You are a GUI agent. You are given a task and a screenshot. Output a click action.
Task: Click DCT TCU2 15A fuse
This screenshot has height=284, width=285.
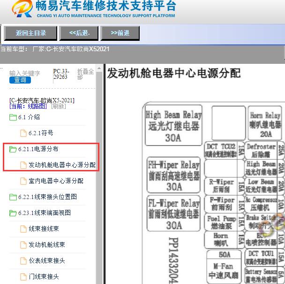tap(224, 150)
